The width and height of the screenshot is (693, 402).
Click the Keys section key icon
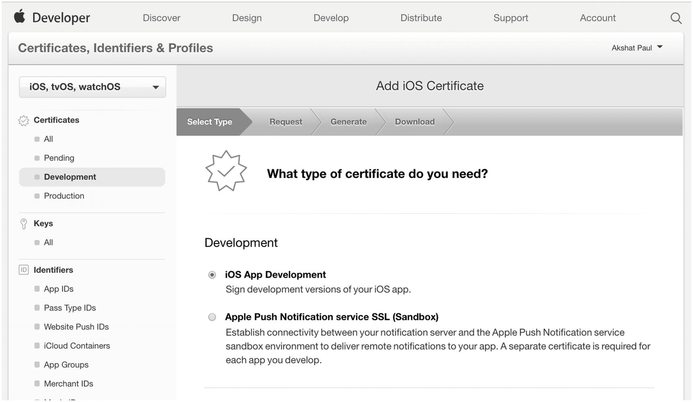point(24,224)
